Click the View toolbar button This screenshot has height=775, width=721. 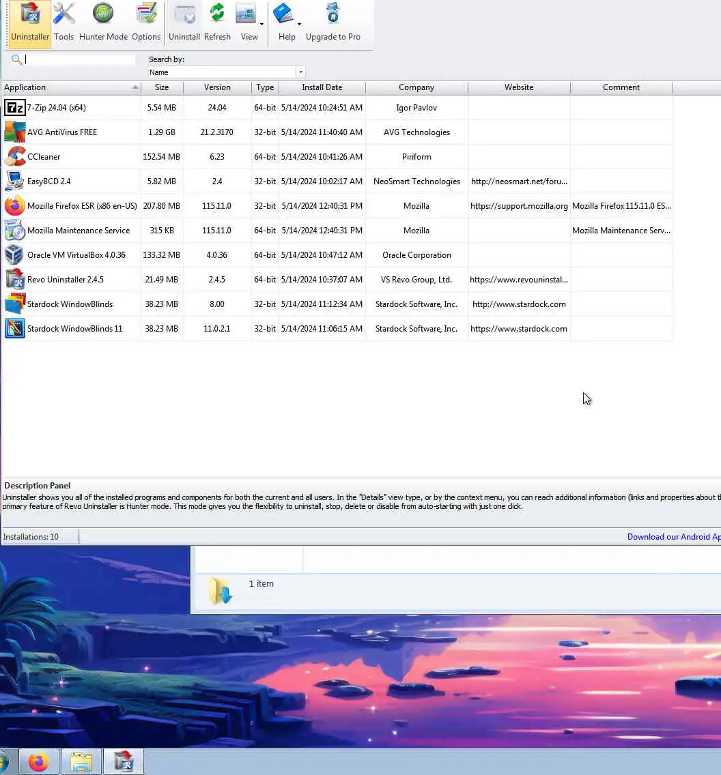(249, 23)
